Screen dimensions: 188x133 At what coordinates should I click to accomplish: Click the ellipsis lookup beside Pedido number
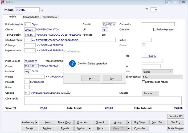click(42, 10)
